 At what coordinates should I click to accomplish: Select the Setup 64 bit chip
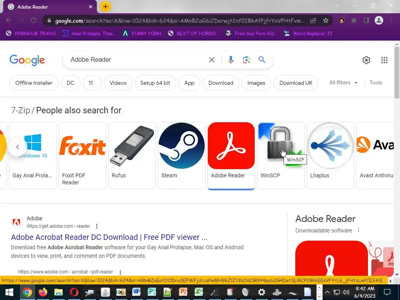[155, 83]
